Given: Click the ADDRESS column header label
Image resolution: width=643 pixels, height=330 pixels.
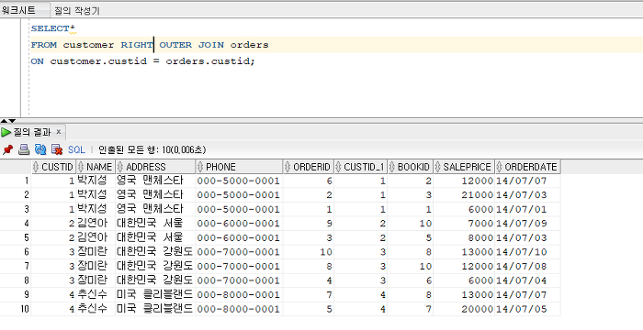Looking at the screenshot, I should click(x=145, y=167).
